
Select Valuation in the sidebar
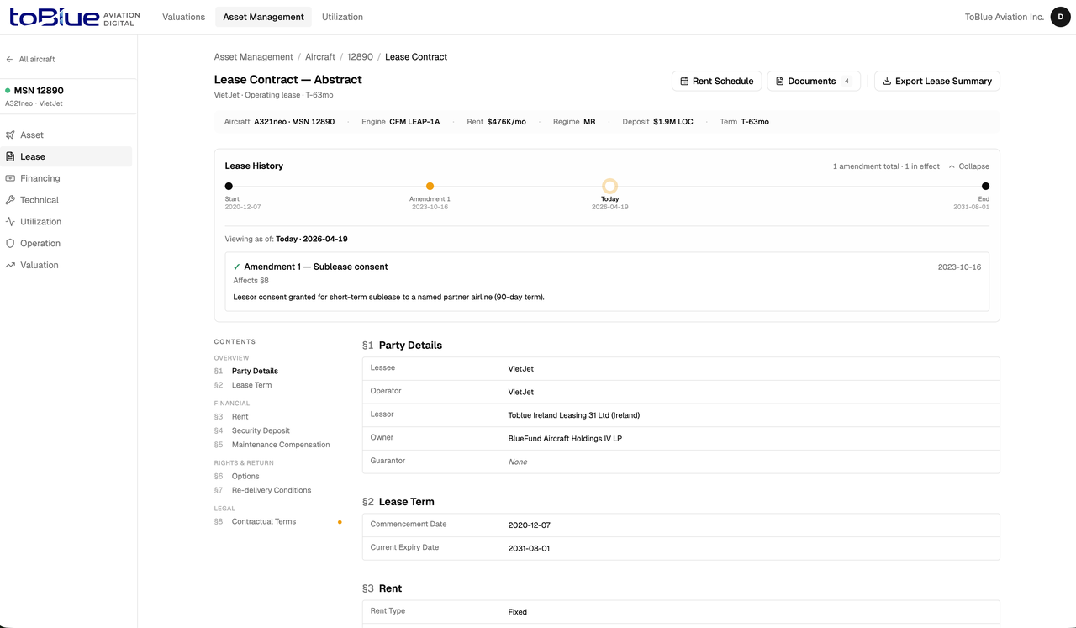pyautogui.click(x=68, y=266)
